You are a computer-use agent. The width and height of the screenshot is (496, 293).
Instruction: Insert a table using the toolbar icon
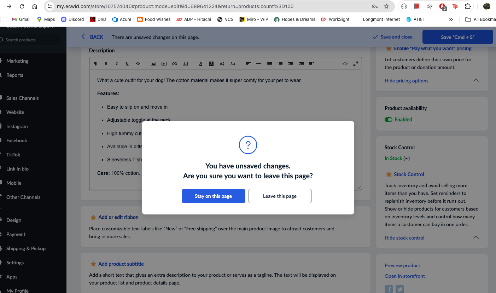[x=185, y=64]
